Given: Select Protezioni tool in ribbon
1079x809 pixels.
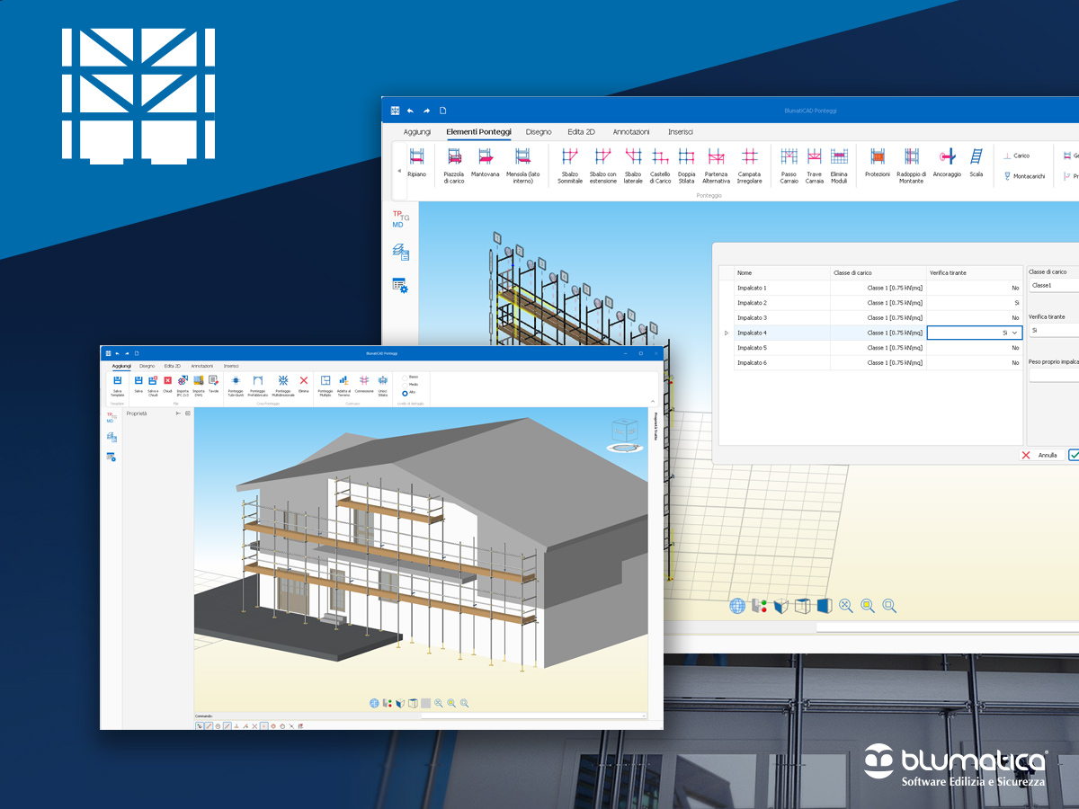Looking at the screenshot, I should click(x=878, y=164).
